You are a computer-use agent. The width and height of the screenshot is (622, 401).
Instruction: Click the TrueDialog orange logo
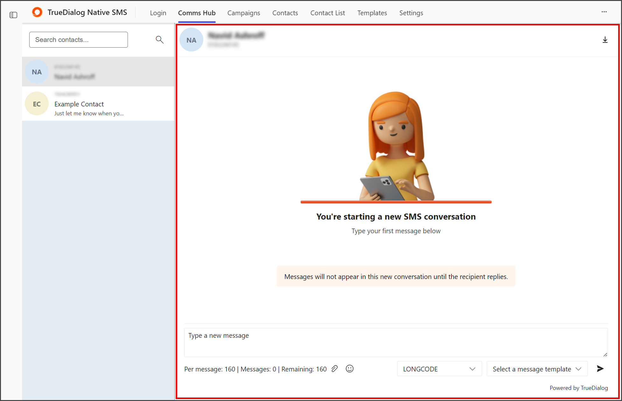[x=37, y=12]
